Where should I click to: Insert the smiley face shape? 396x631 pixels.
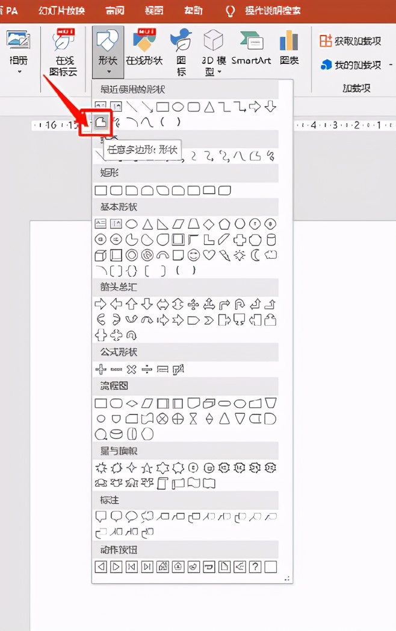pyautogui.click(x=194, y=255)
